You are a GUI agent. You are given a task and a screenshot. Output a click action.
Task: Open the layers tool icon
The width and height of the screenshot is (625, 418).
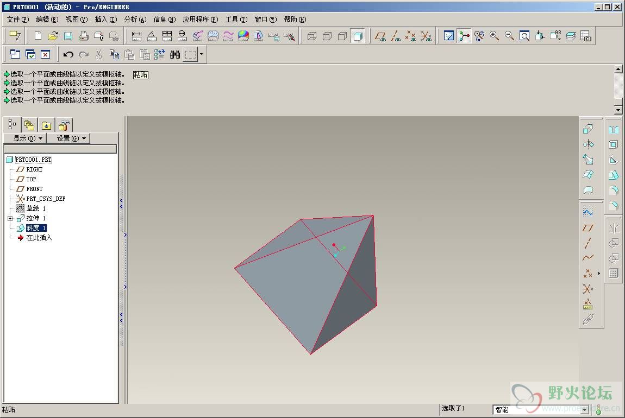[571, 36]
